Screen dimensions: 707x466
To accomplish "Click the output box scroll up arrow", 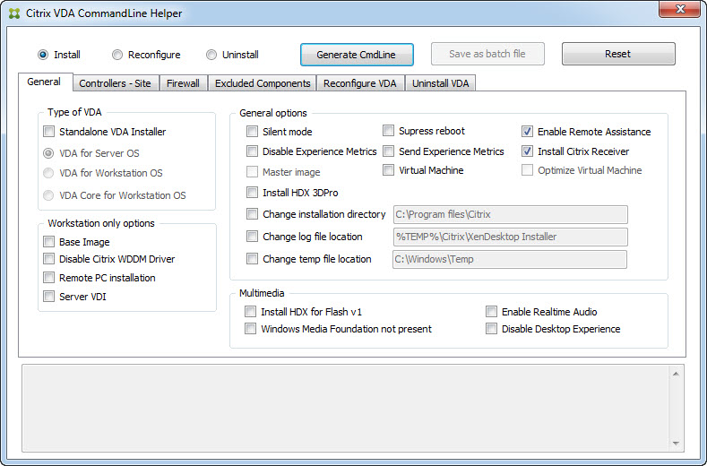I will click(x=676, y=374).
